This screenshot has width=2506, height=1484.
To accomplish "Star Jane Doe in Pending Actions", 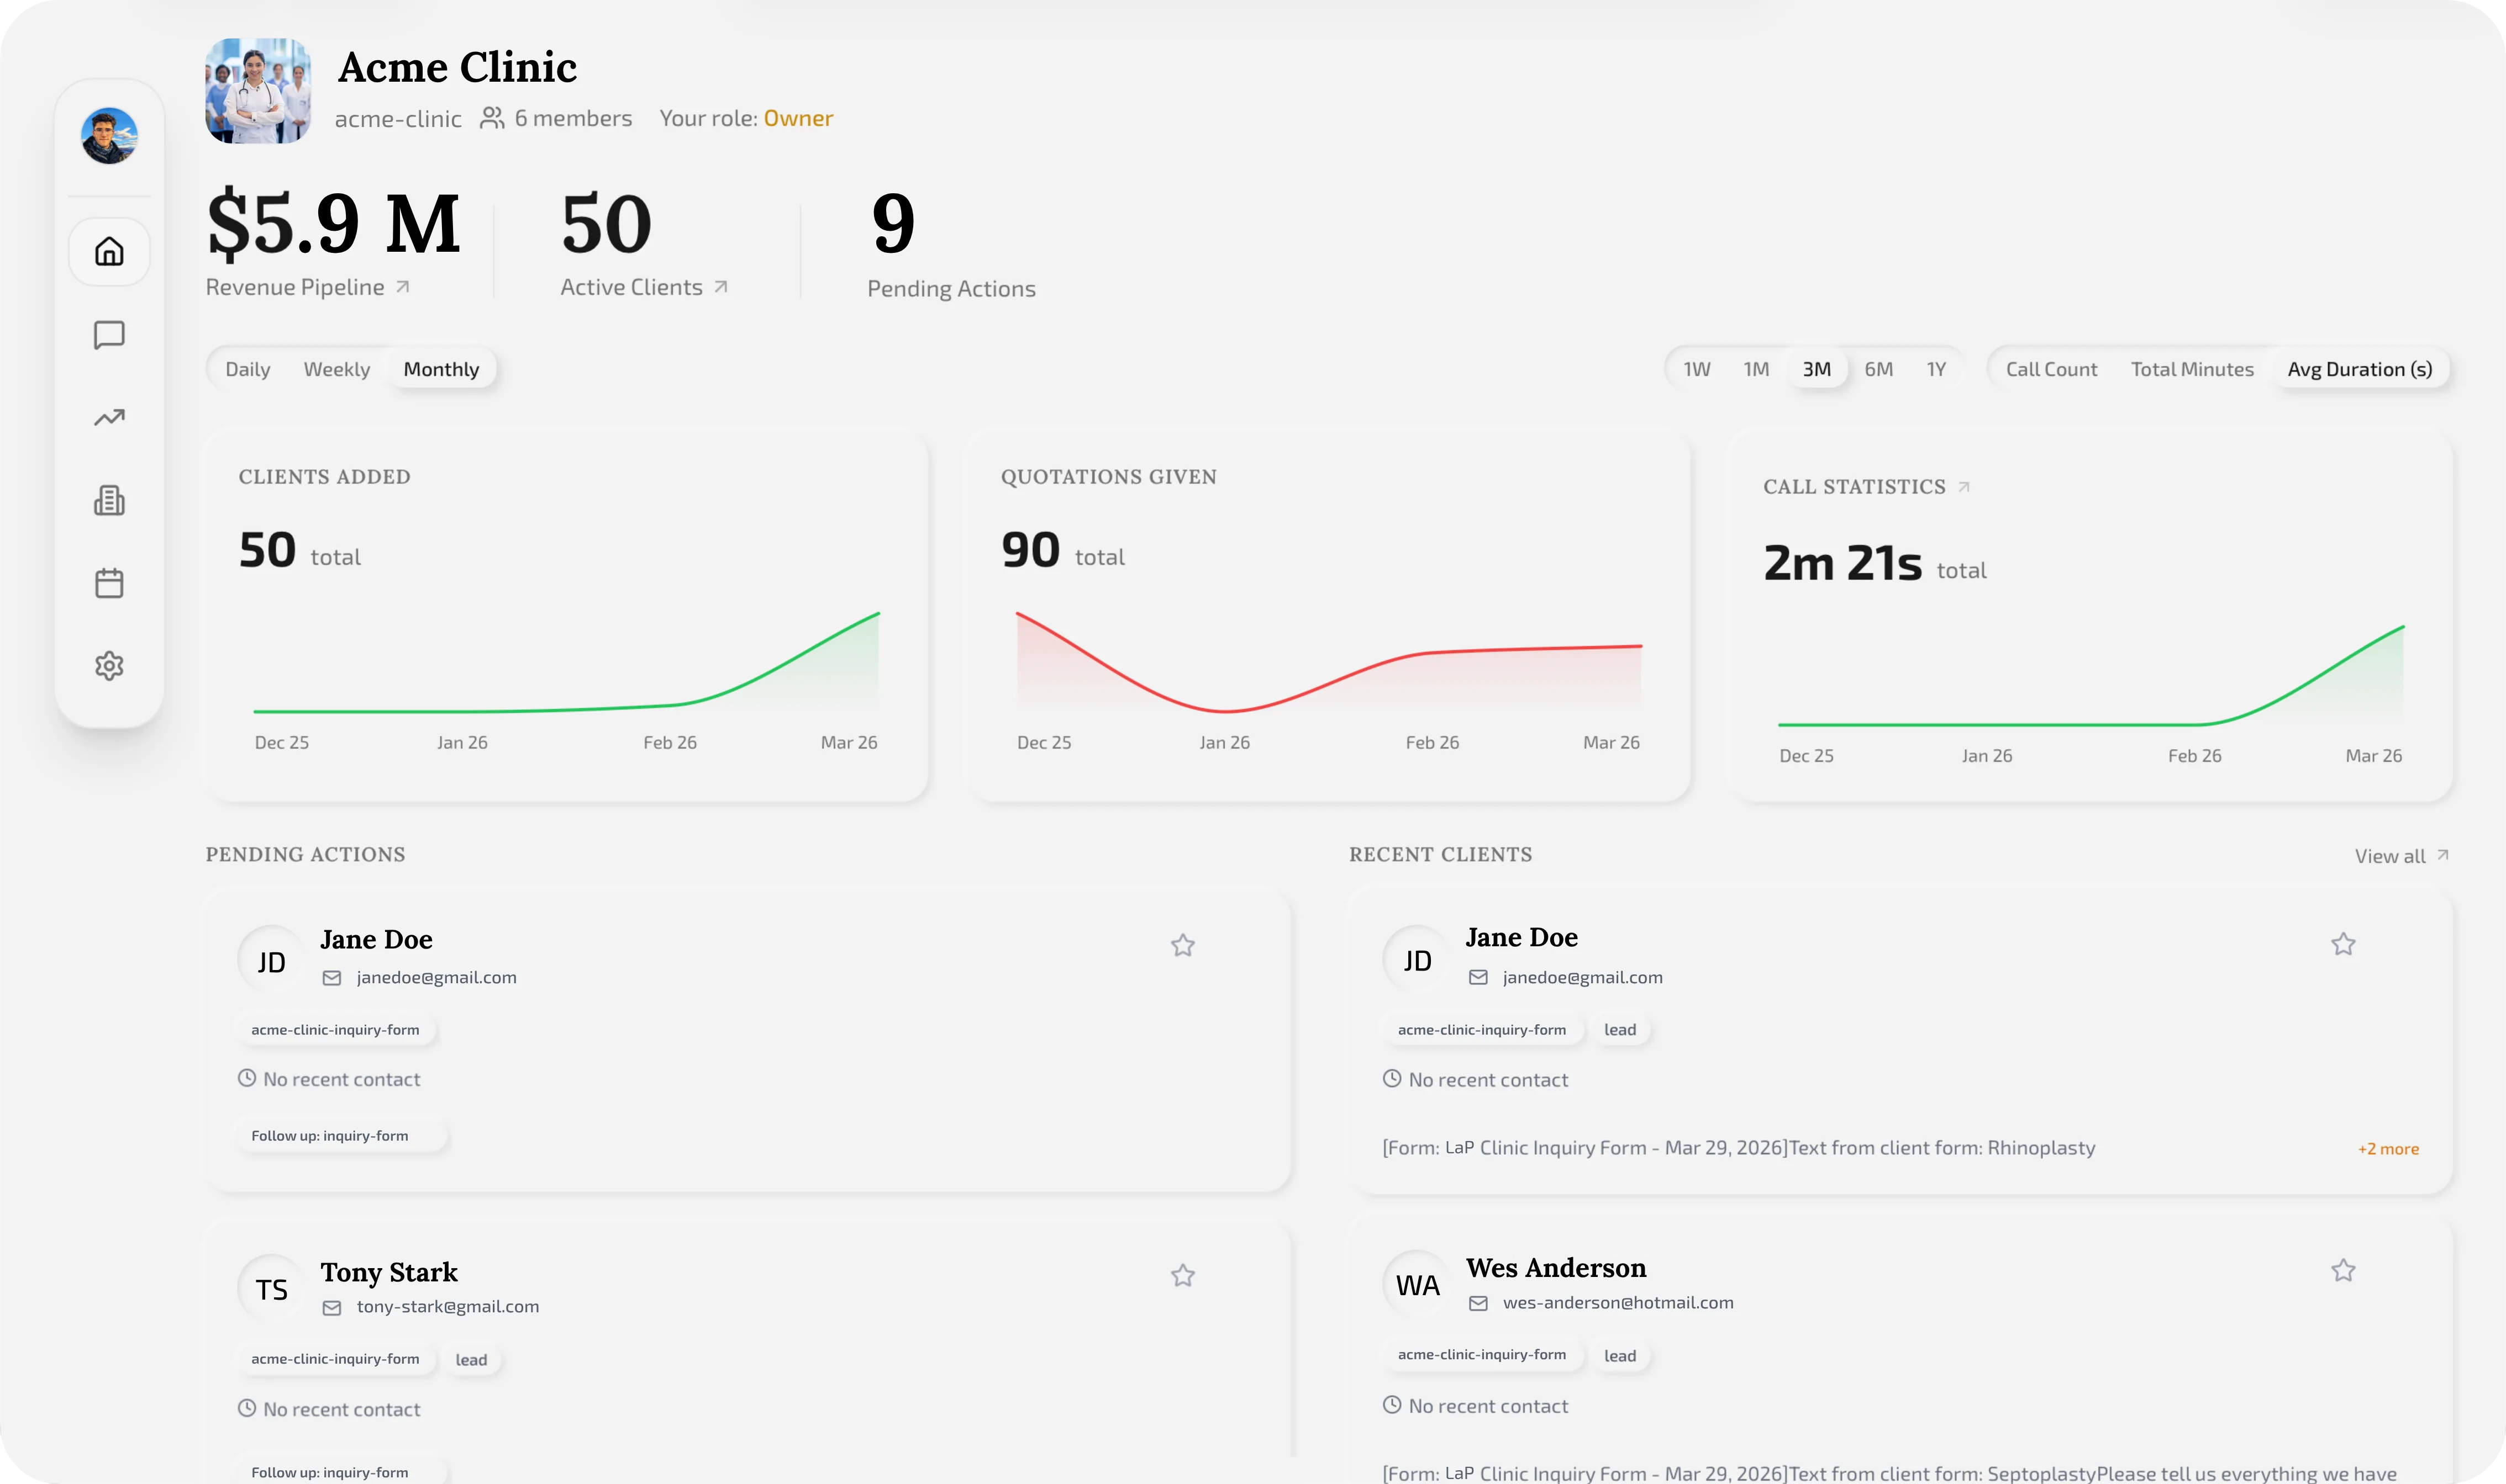I will (1183, 945).
